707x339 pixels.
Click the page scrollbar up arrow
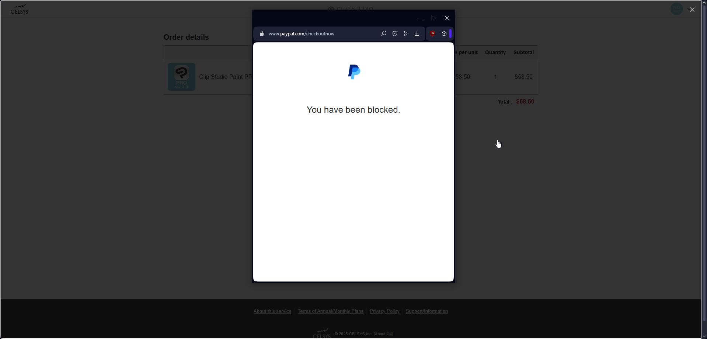click(704, 3)
